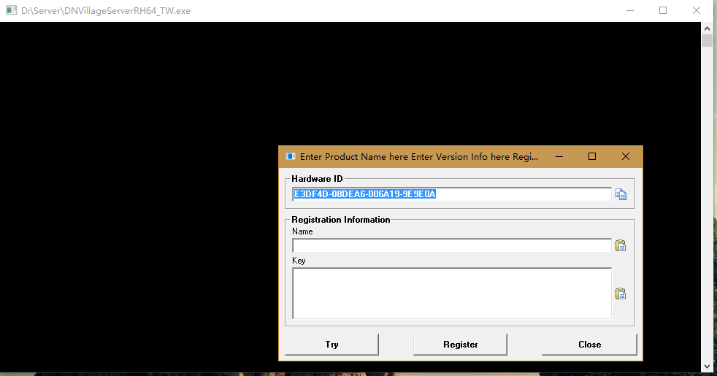717x376 pixels.
Task: Minimize the DNVillageServer console window
Action: point(630,10)
